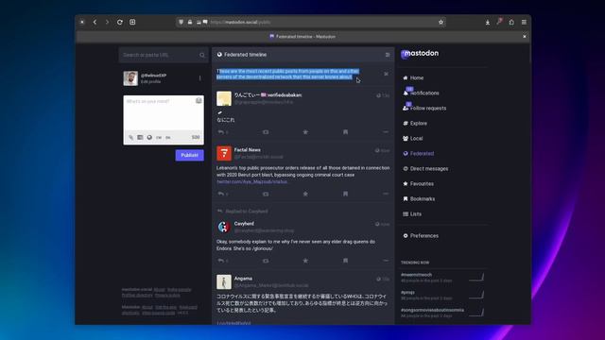Click the Mastodon logo
Screen dimensions: 605x340
click(420, 54)
